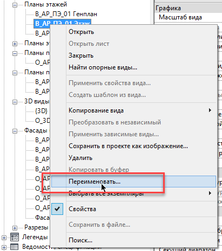Viewport: 222px width, 251px height.
Task: Expand the Разрезы tree node
Action: (15, 228)
